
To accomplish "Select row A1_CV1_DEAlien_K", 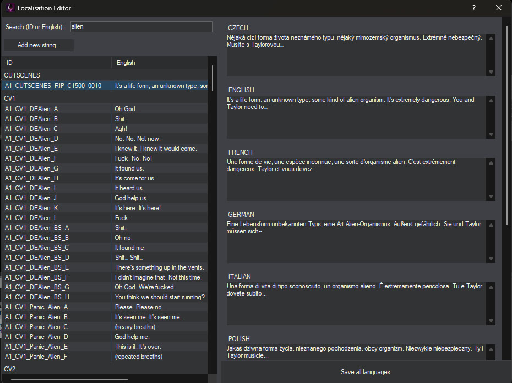I will pos(105,208).
